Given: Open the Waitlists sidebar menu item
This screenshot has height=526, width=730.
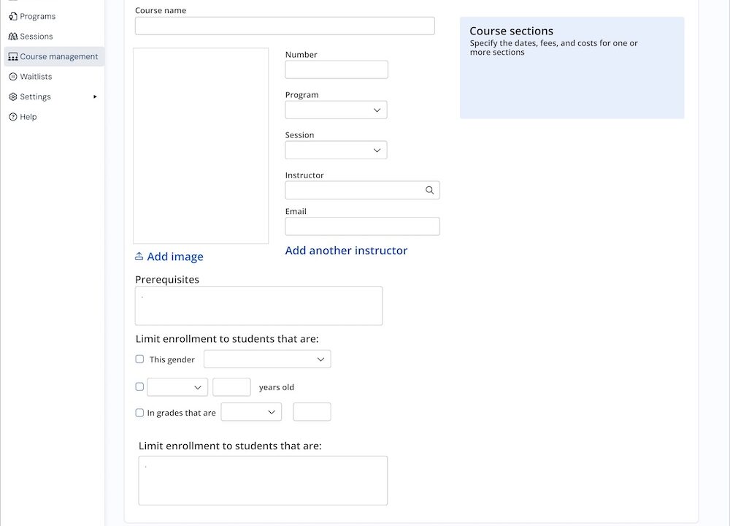Looking at the screenshot, I should pos(36,76).
